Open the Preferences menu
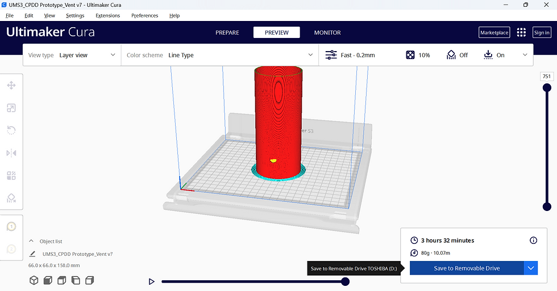557x291 pixels. [144, 15]
